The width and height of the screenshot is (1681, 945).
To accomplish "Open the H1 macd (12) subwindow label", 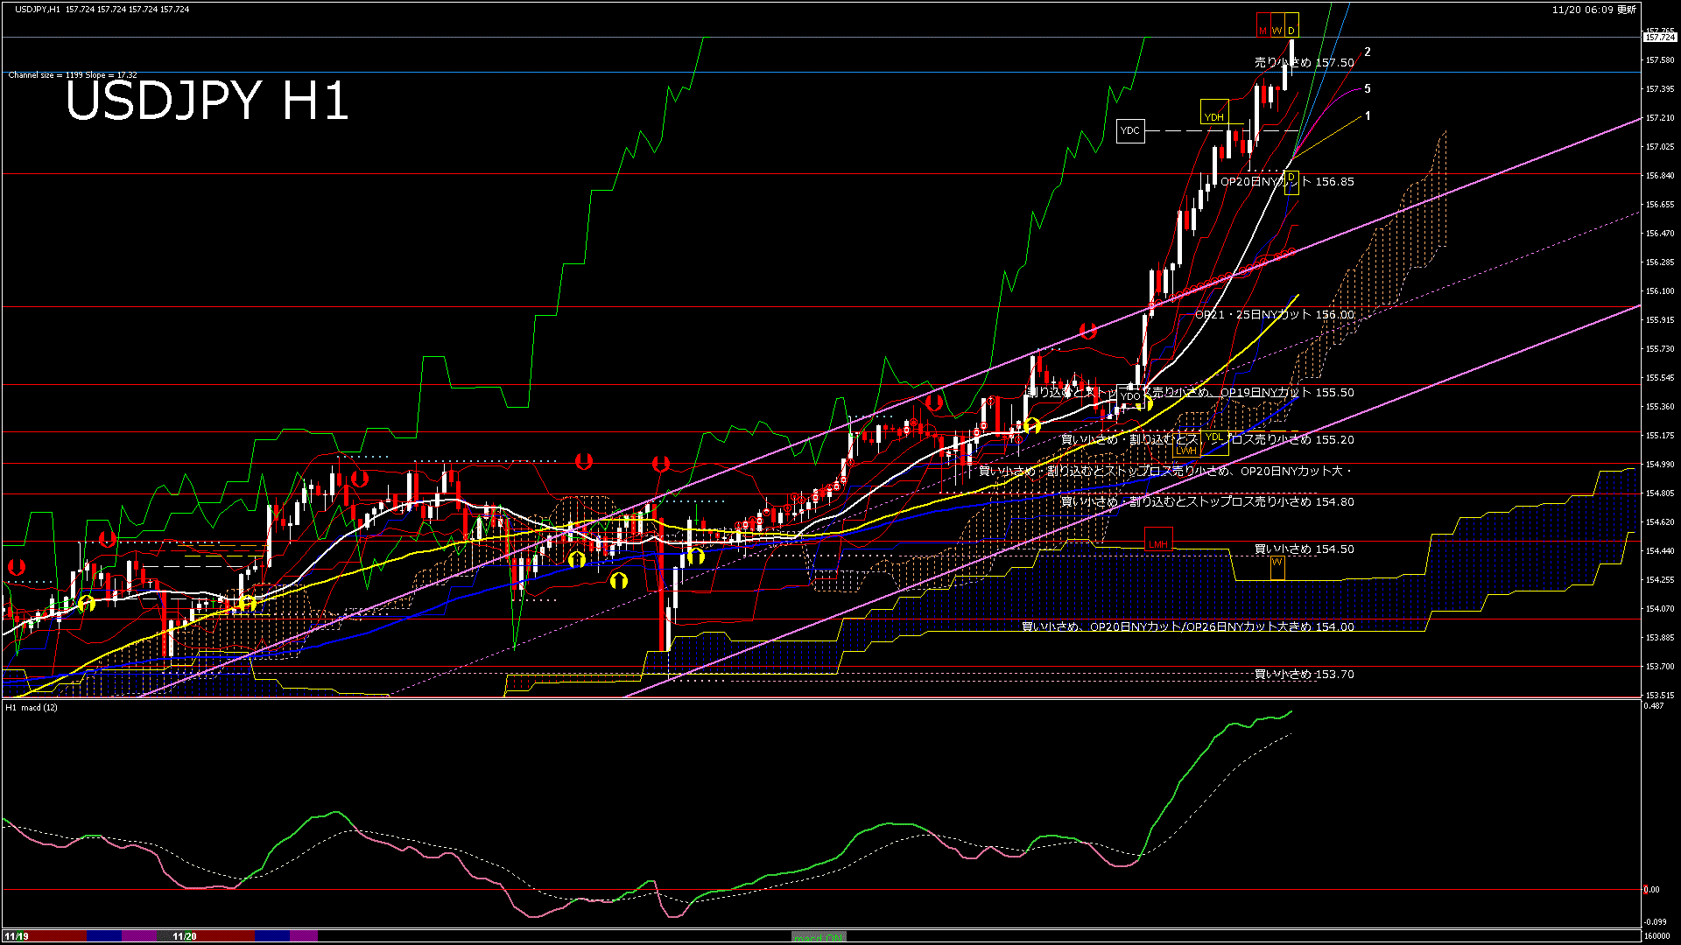I will [31, 709].
